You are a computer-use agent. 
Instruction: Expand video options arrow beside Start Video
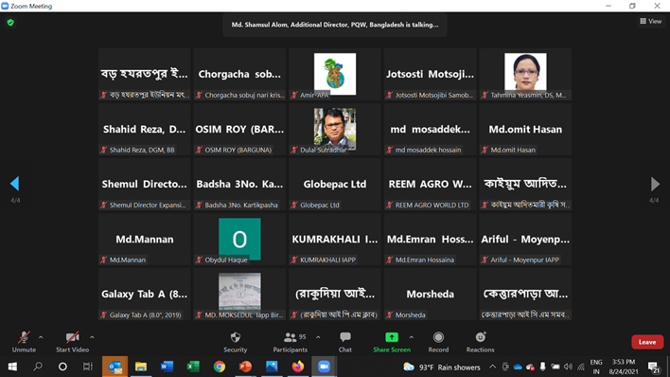coord(92,337)
